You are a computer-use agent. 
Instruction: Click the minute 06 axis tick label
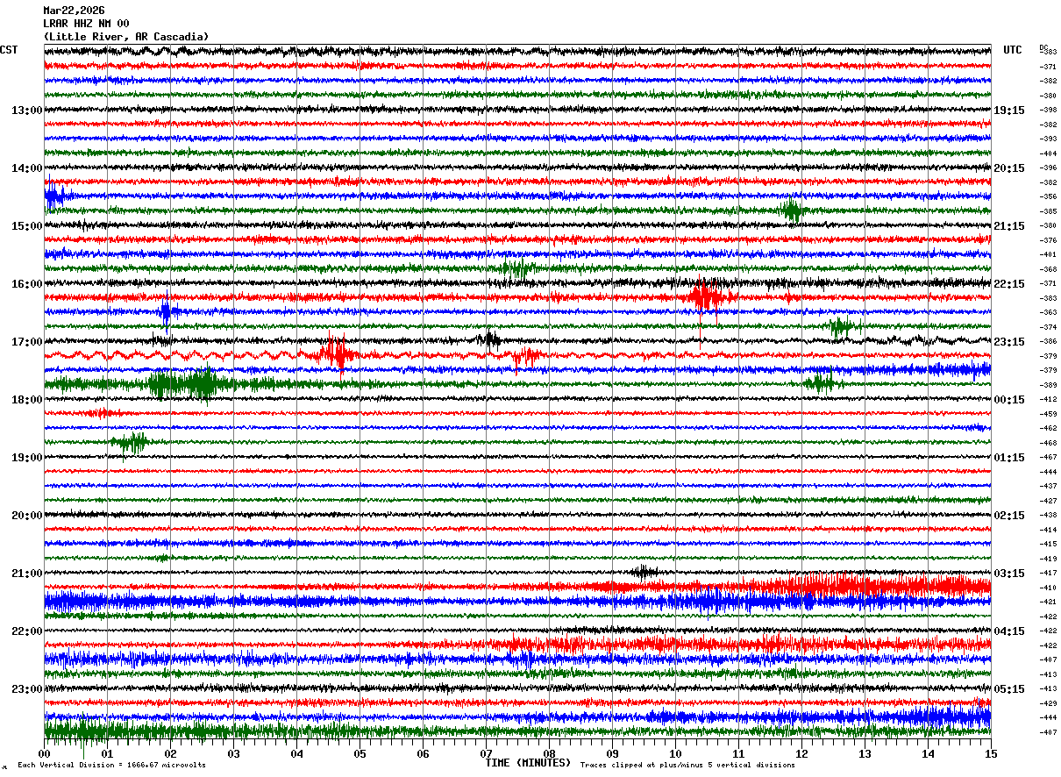click(x=423, y=753)
